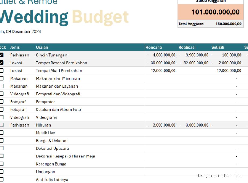Select the Hiburan cell
This screenshot has height=183, width=248.
43,125
